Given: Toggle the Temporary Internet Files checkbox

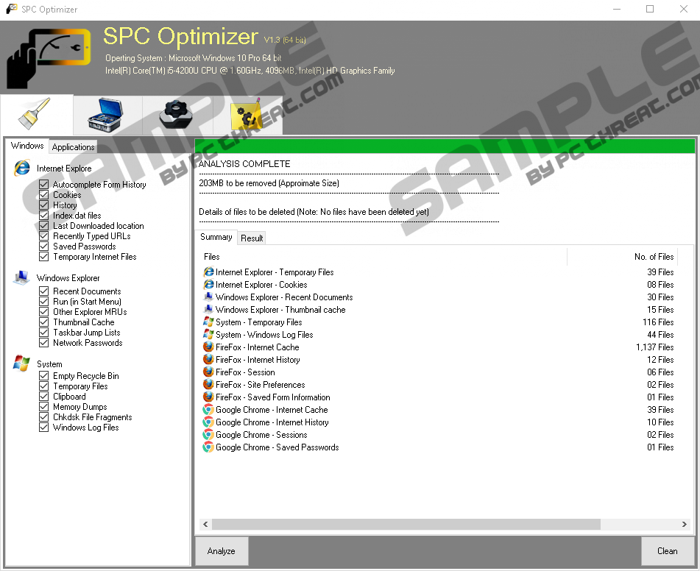Looking at the screenshot, I should (43, 256).
